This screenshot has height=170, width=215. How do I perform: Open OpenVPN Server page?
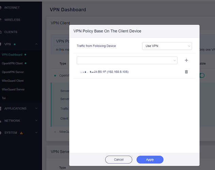pos(13,72)
